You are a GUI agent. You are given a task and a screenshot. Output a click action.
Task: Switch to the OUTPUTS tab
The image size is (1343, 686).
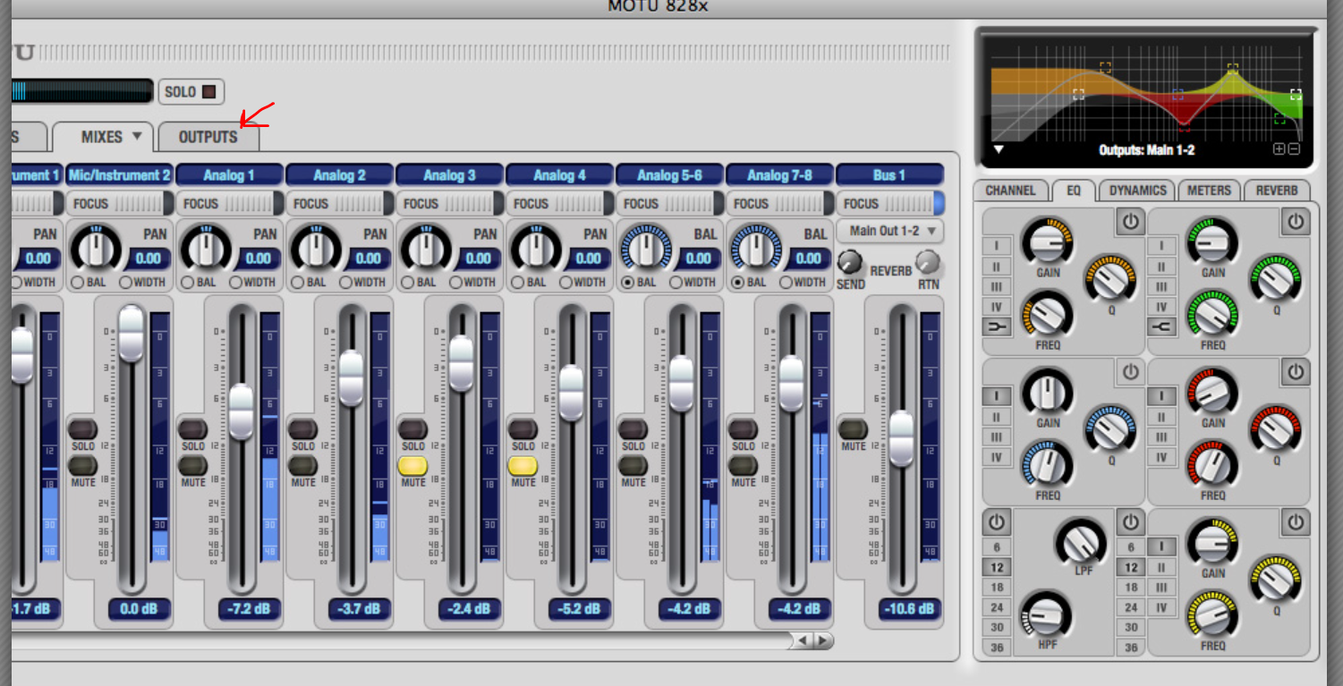208,137
